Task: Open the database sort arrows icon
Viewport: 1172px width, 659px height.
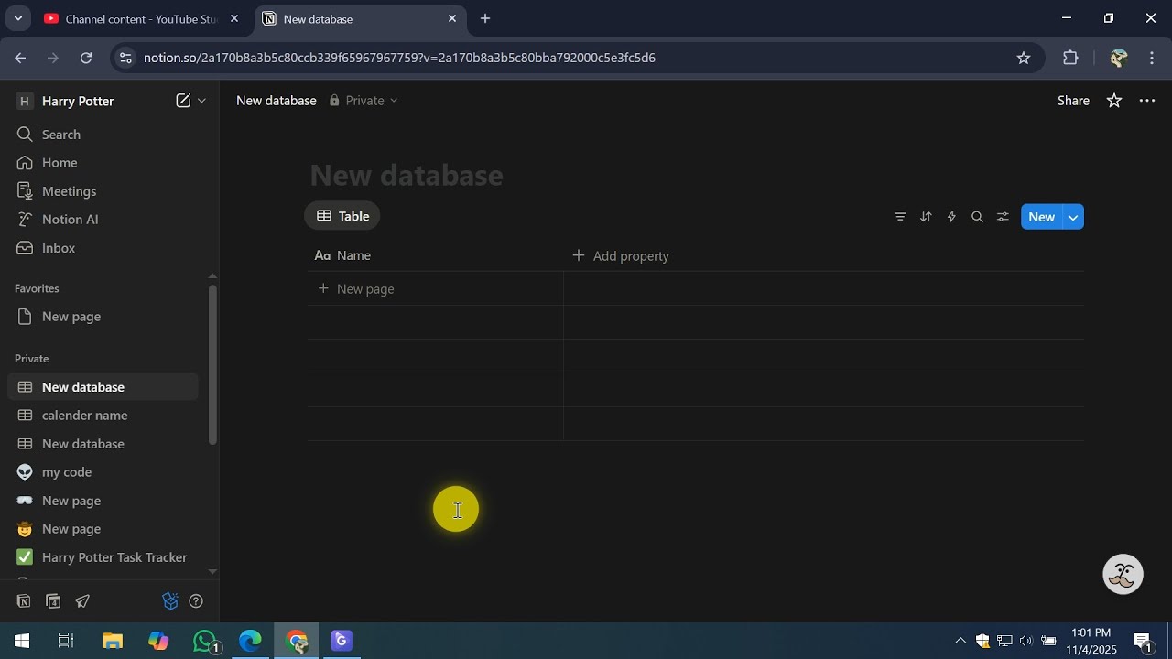Action: coord(926,217)
